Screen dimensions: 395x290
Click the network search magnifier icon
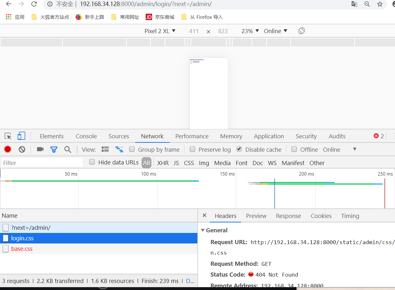click(68, 149)
